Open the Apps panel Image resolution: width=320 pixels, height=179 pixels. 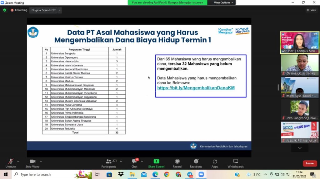[215, 163]
